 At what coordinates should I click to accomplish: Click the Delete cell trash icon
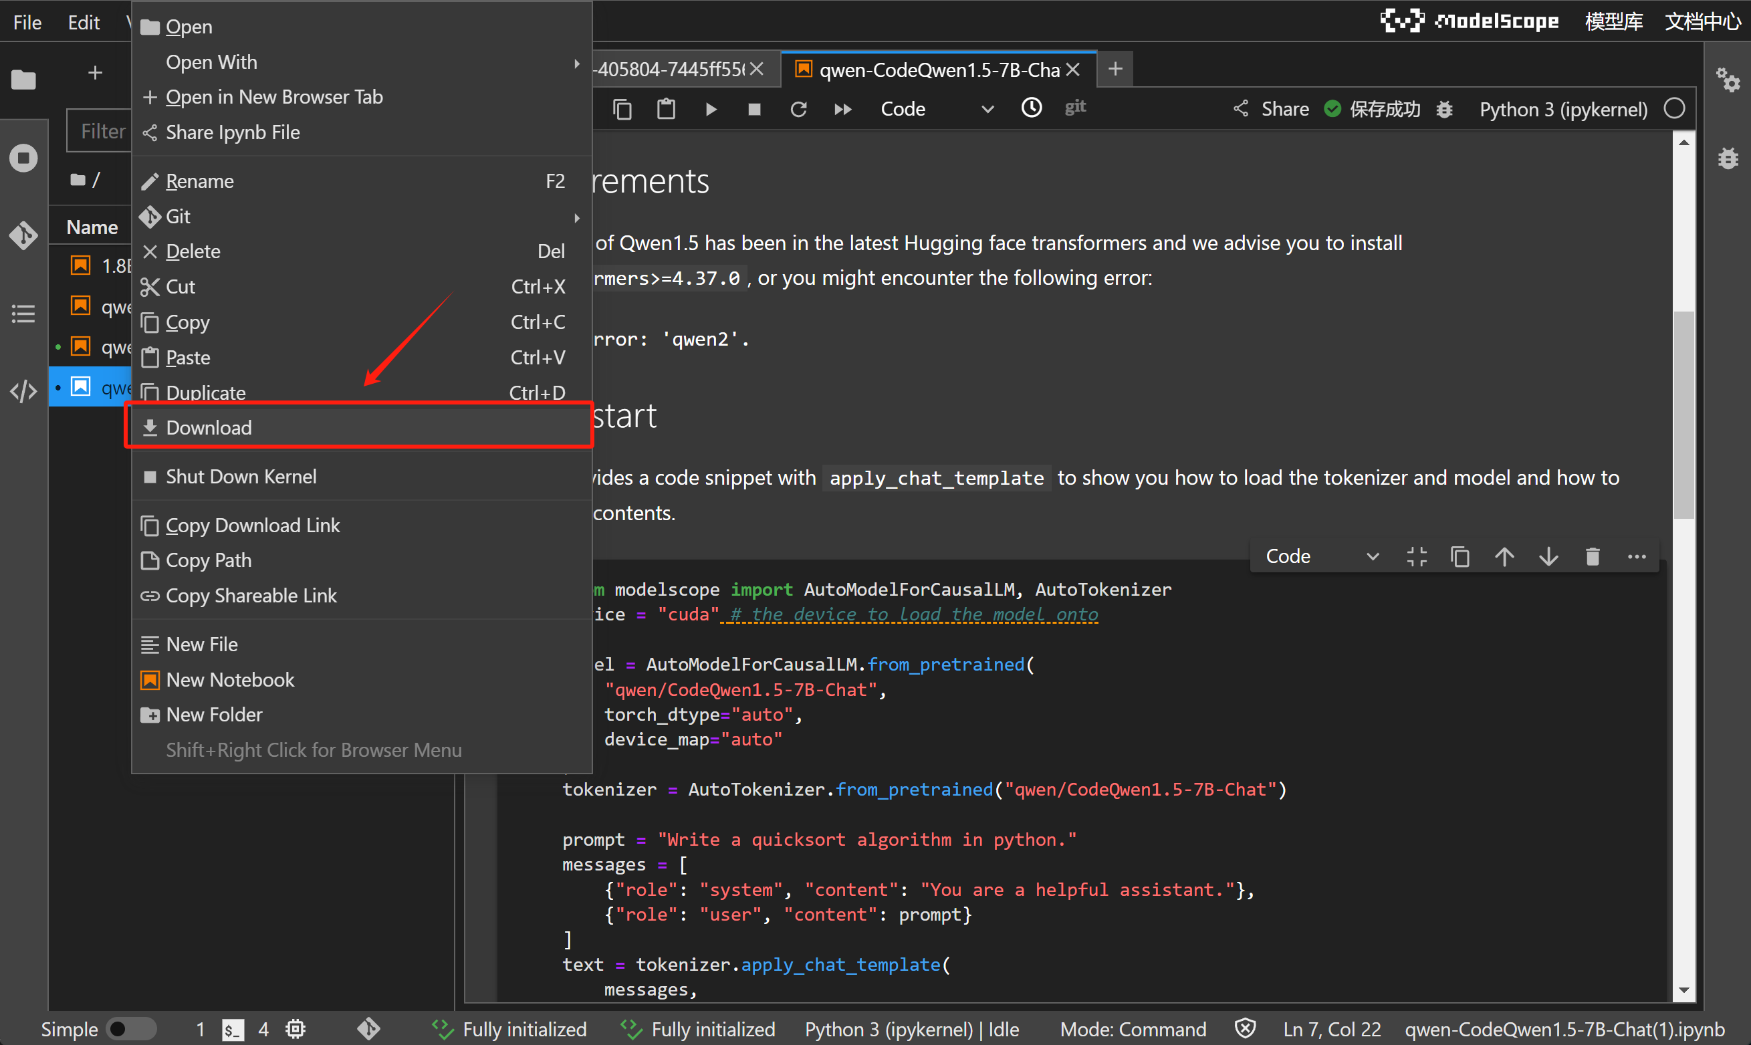tap(1593, 556)
